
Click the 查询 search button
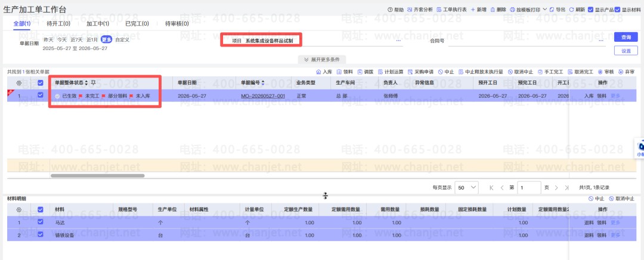click(x=626, y=37)
